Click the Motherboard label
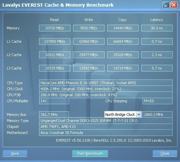Image resolution: width=180 pixels, height=162 pixels. point(17,133)
